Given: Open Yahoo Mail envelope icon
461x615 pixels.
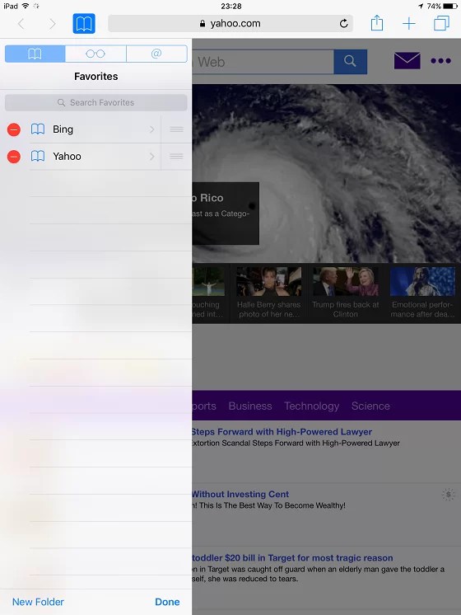Looking at the screenshot, I should tap(407, 61).
